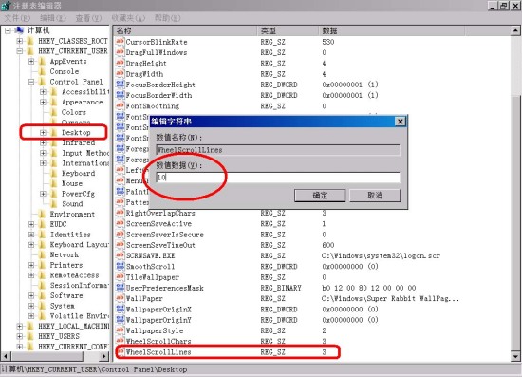Click the folder icon of Colors
The width and height of the screenshot is (522, 377).
click(x=54, y=112)
